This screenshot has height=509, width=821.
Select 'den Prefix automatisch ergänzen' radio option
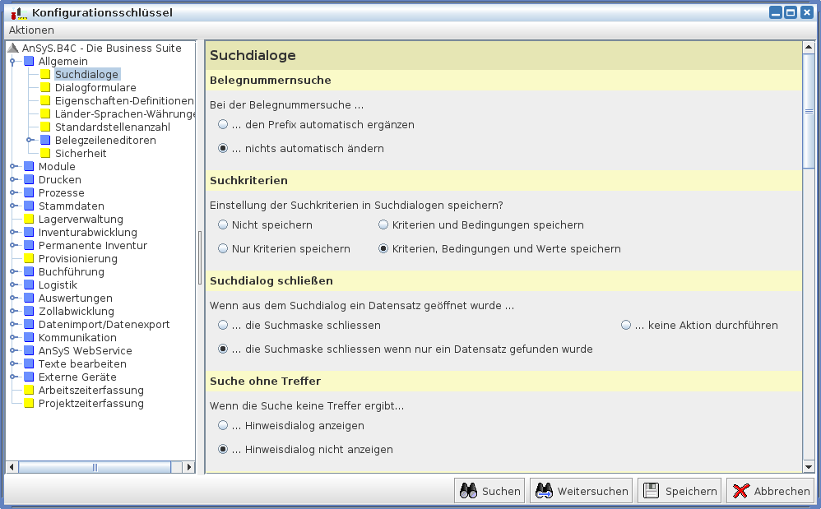223,125
